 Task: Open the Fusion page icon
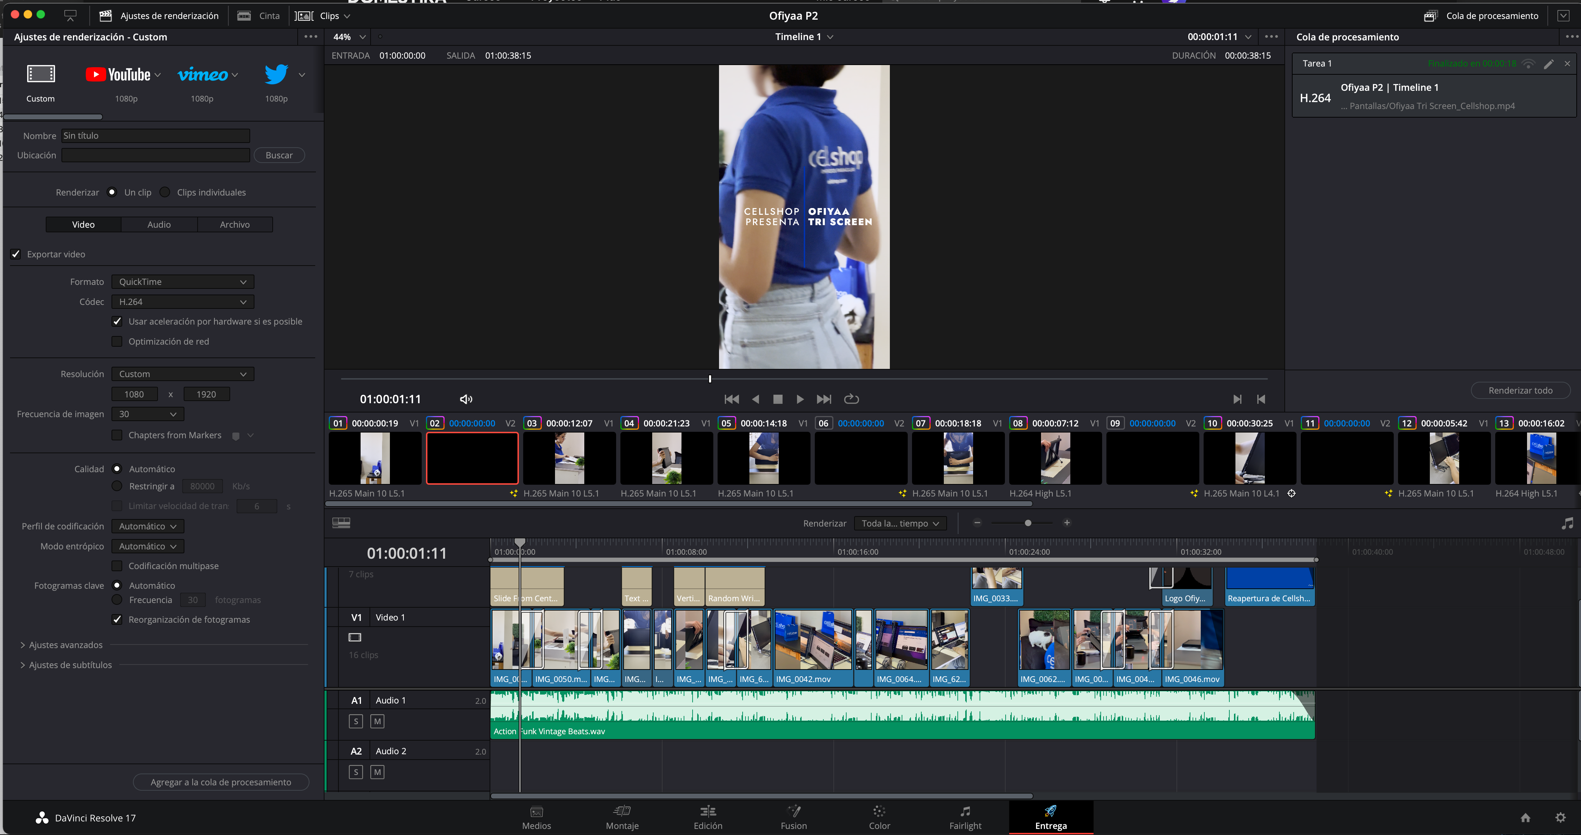pyautogui.click(x=794, y=812)
